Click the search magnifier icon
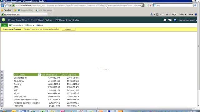Screen dimensions: 200x112 195,5
